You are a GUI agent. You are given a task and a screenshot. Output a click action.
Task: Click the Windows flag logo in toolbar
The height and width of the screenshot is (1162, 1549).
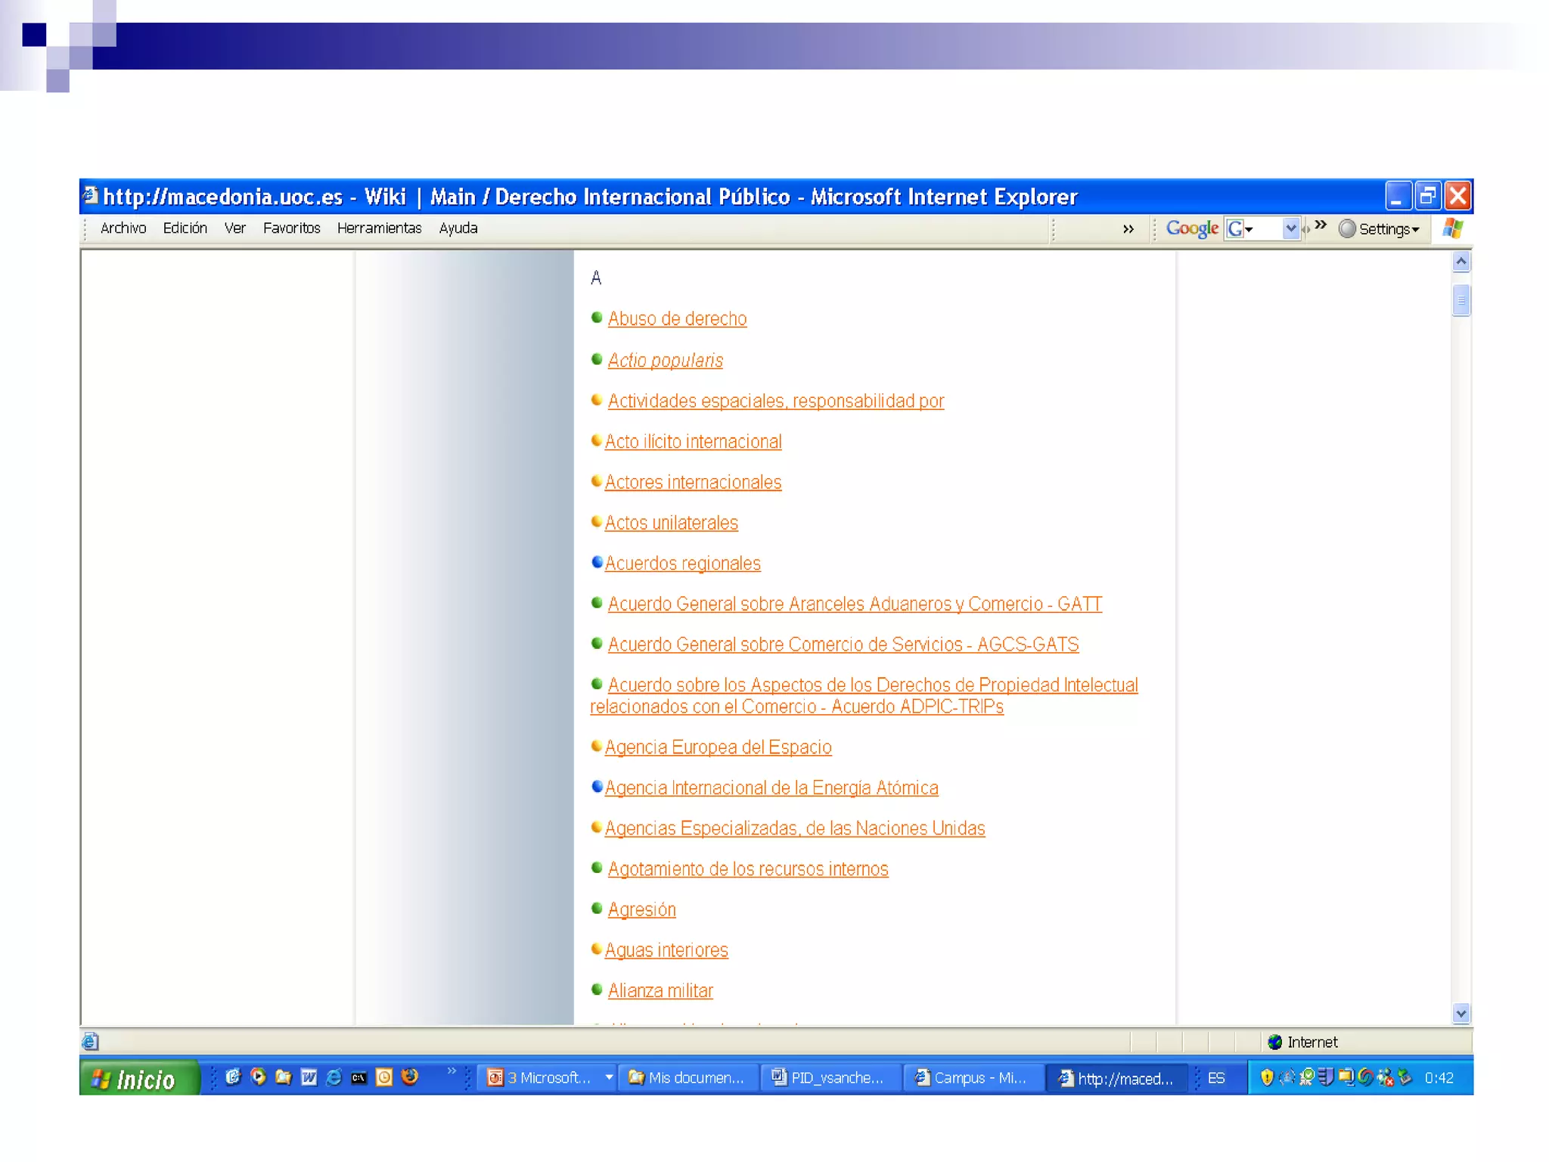click(x=1452, y=228)
